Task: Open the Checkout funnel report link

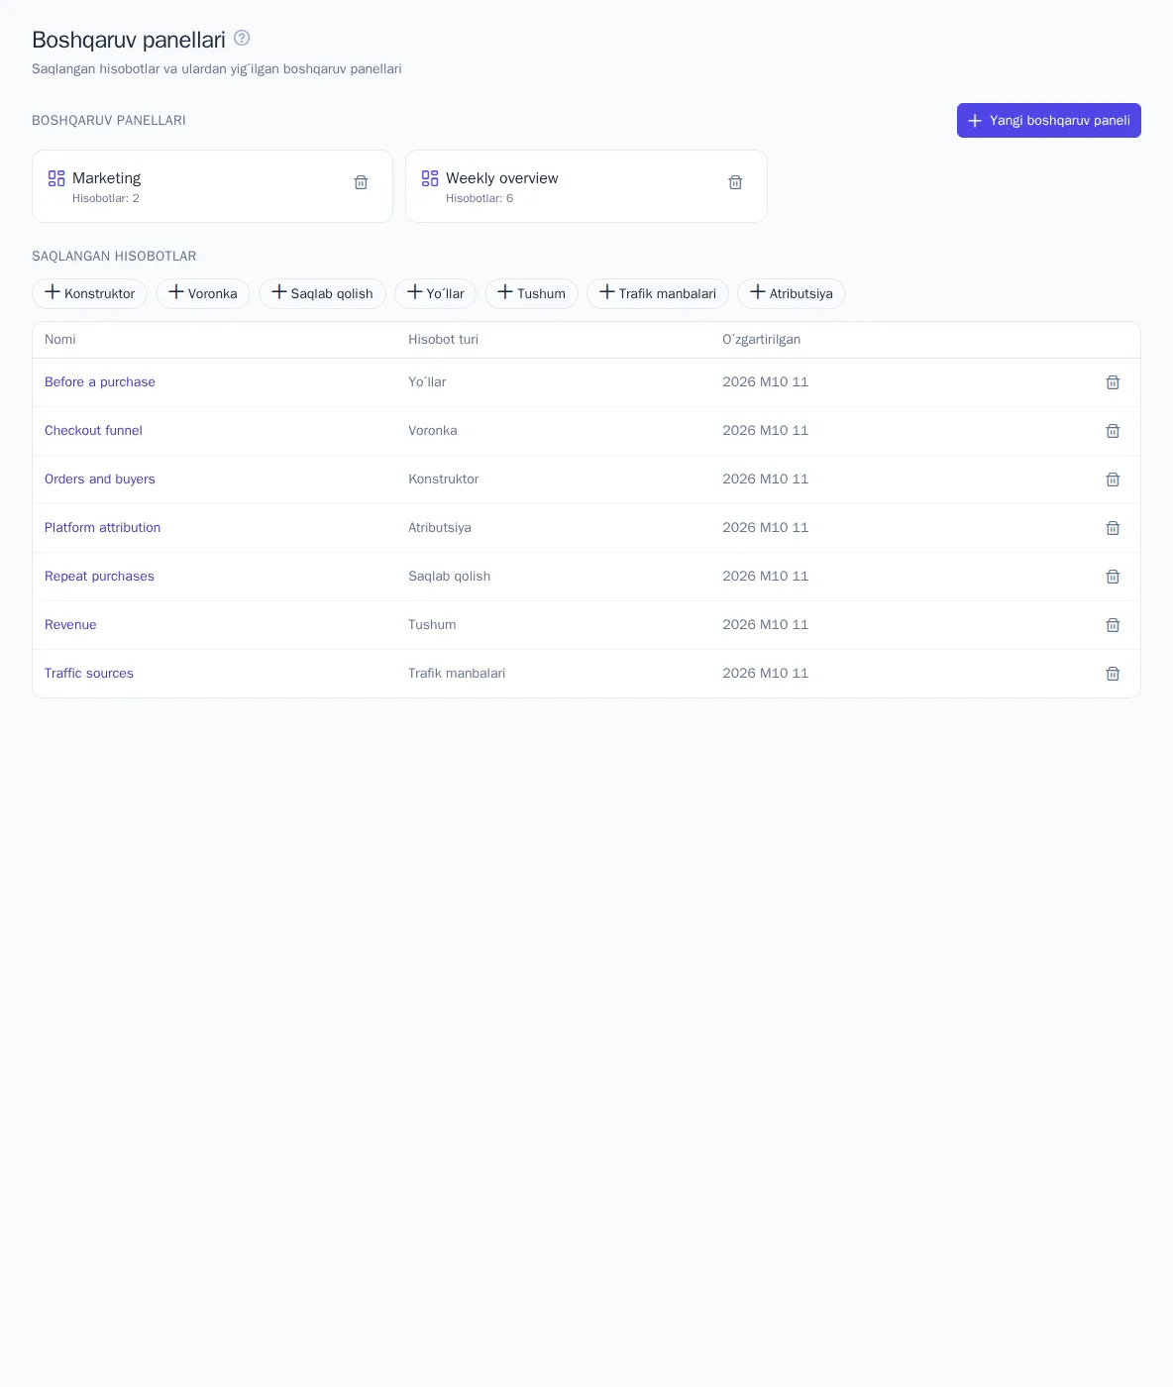Action: [93, 431]
